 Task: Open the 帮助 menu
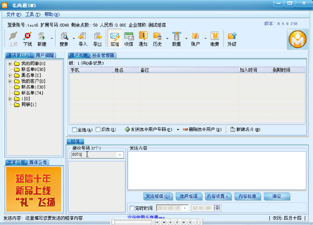[52, 15]
